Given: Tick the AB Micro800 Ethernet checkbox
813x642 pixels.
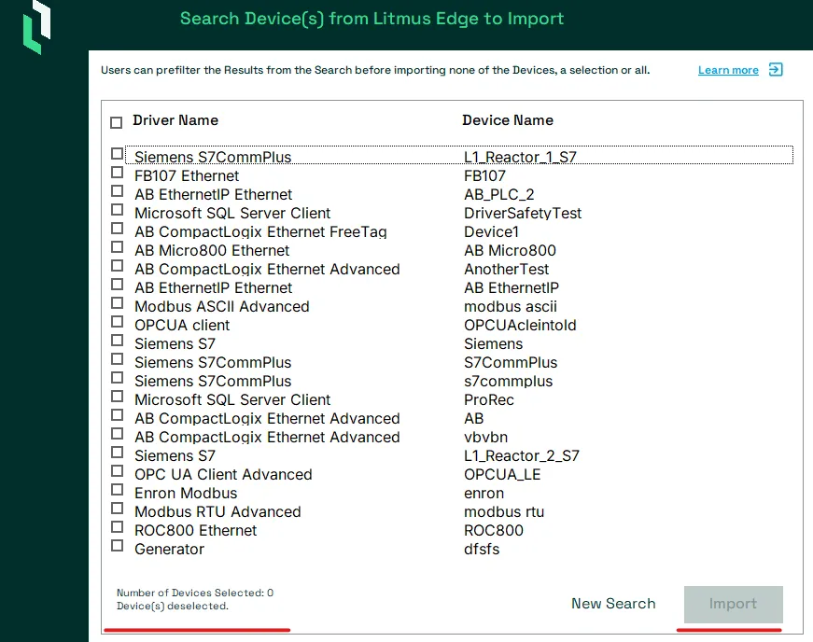Looking at the screenshot, I should click(x=118, y=247).
